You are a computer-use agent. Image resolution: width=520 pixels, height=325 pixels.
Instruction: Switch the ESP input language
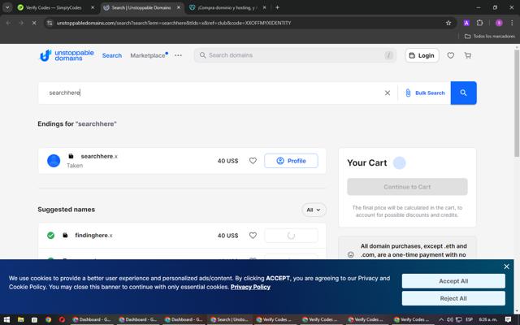coord(470,319)
